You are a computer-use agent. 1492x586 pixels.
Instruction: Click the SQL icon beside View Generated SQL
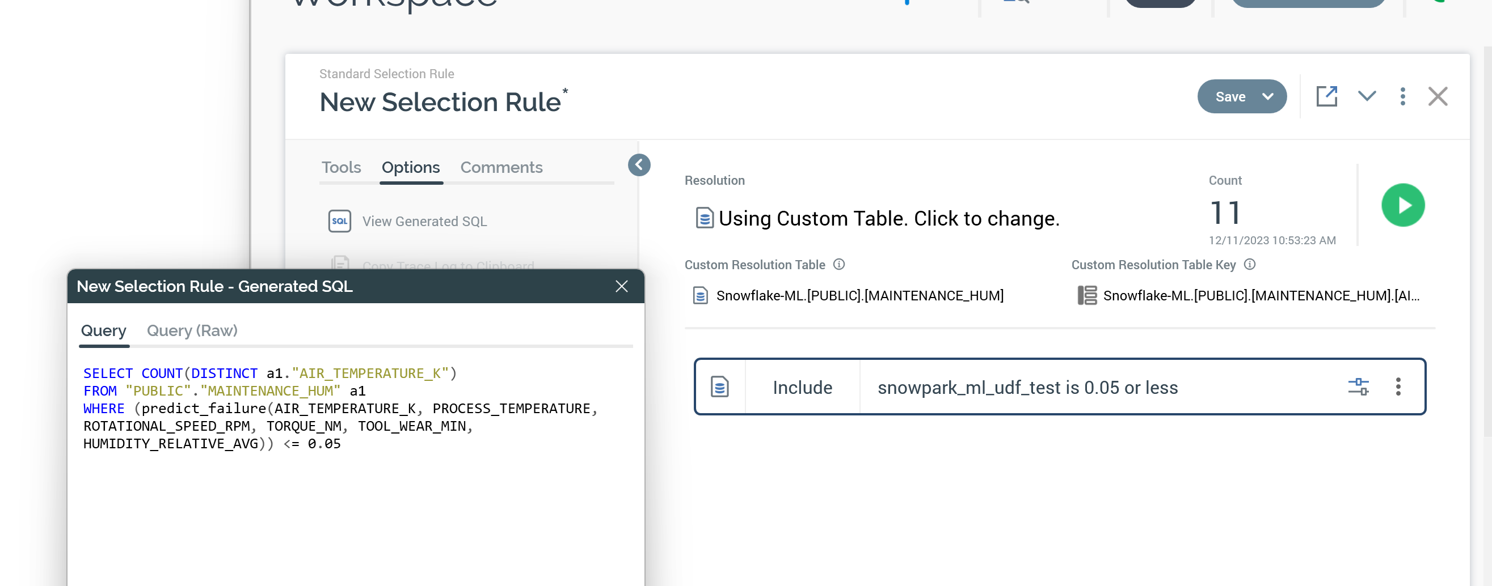tap(339, 221)
